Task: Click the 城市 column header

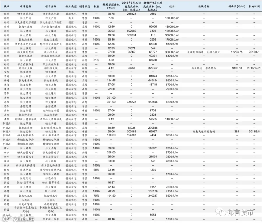Action: tap(6, 6)
